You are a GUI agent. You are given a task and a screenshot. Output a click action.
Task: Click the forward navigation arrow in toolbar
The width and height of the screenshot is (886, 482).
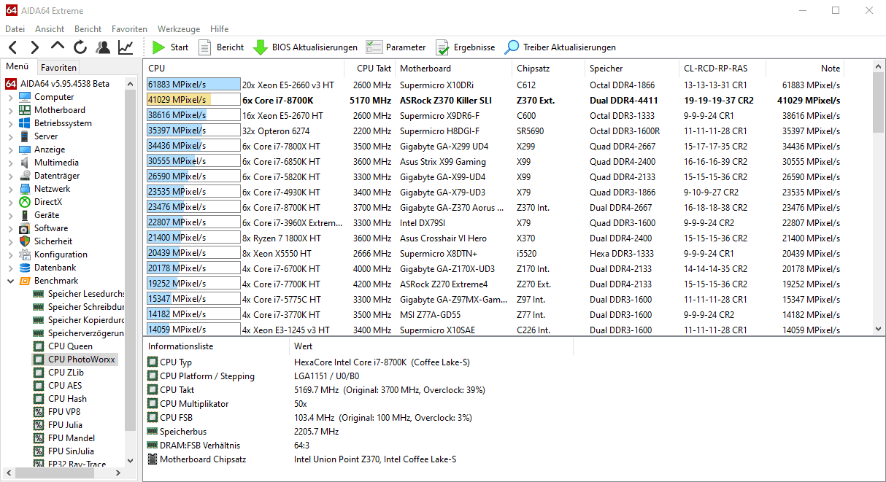pos(34,47)
